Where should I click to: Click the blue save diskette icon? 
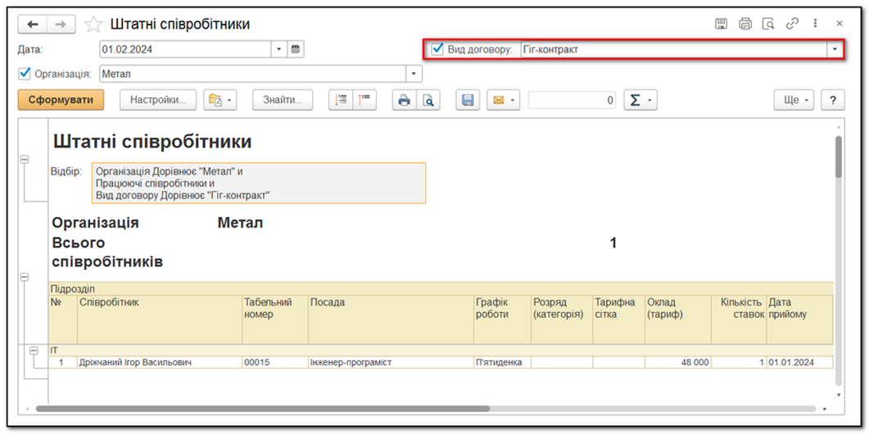tap(468, 100)
